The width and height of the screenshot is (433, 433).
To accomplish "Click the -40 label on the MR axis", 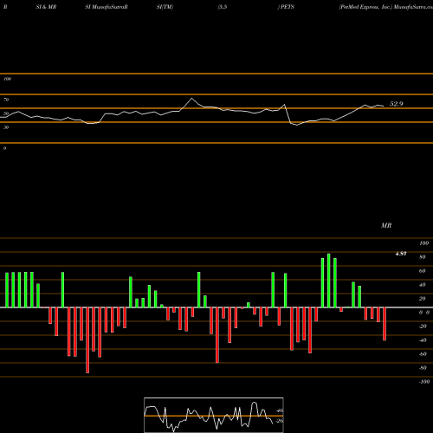I will (423, 340).
